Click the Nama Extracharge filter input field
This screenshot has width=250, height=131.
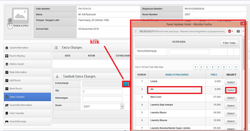tap(189, 52)
